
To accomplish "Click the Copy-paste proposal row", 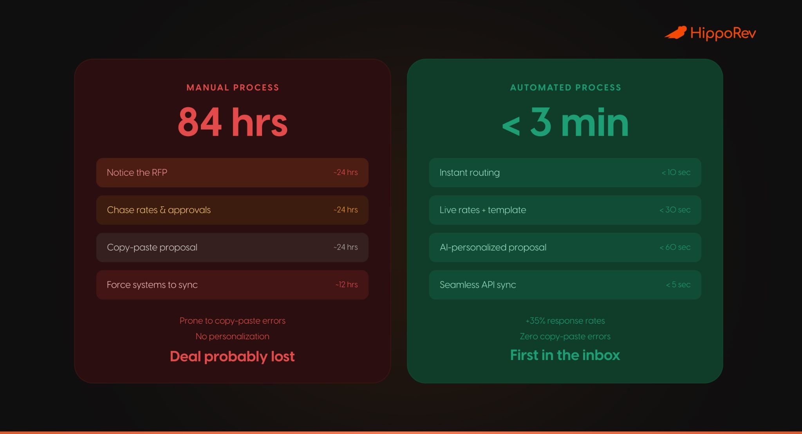I will coord(232,247).
